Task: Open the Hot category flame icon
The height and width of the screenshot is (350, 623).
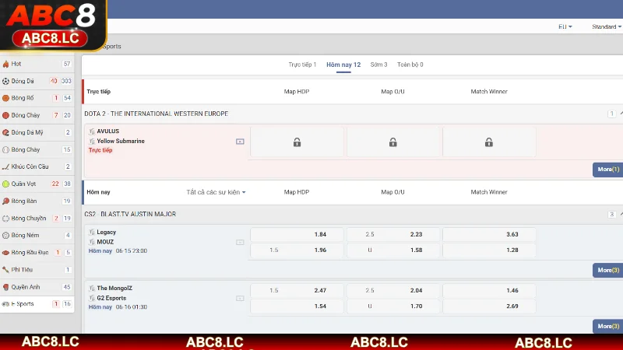Action: pyautogui.click(x=5, y=64)
